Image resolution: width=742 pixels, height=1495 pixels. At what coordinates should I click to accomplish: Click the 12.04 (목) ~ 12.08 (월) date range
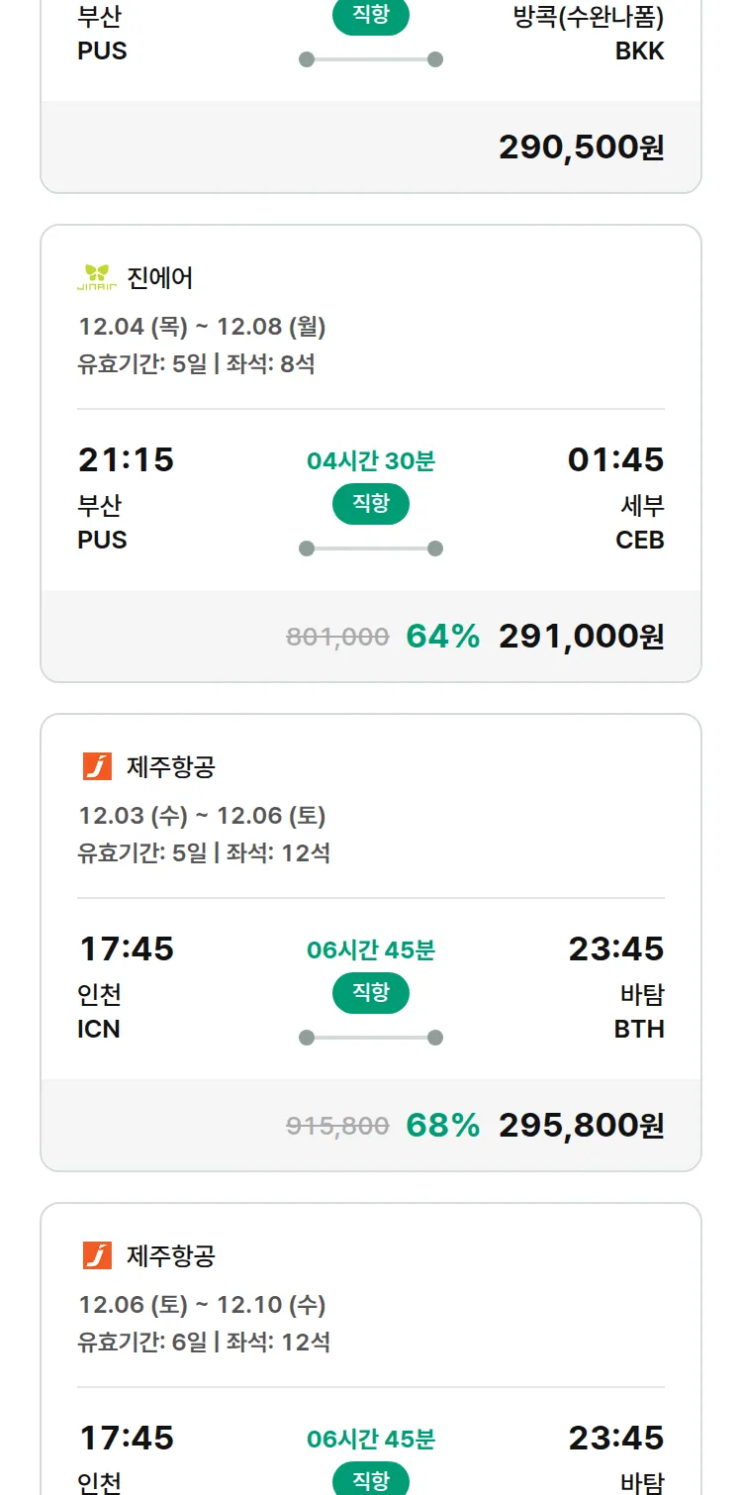202,327
